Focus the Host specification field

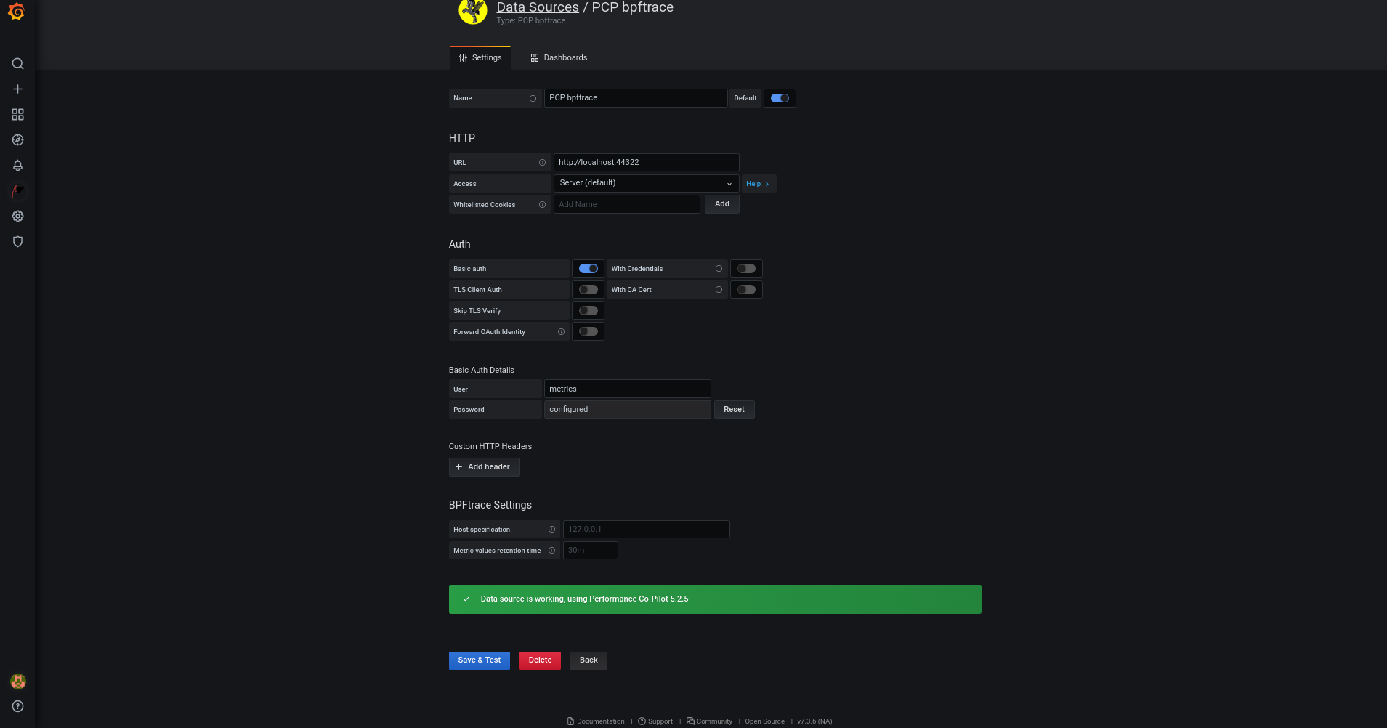[x=646, y=530]
